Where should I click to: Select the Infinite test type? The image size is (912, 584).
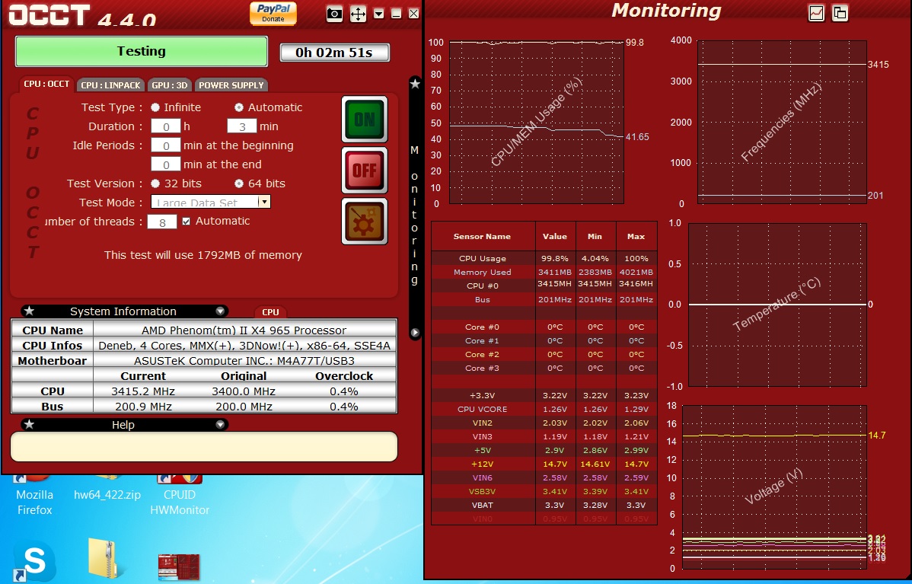[x=155, y=107]
